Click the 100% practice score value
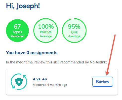Image resolution: width=122 pixels, height=100 pixels. (46, 27)
